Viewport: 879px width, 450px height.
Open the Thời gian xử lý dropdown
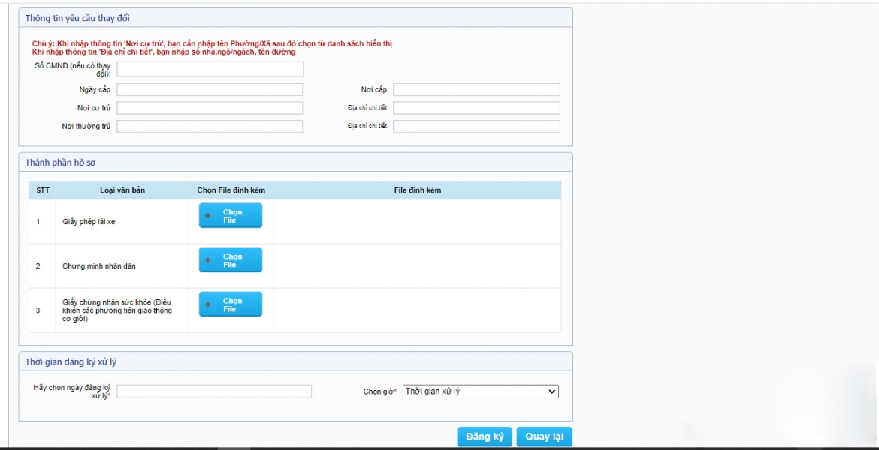[481, 391]
